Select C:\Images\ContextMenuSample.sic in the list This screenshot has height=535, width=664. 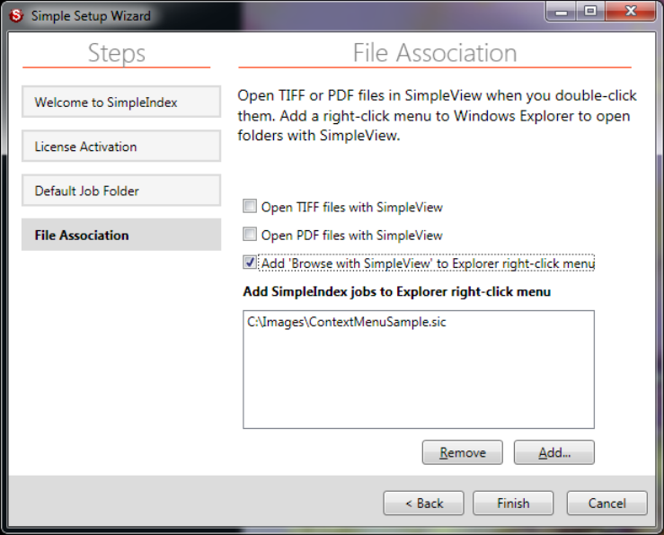(x=347, y=322)
